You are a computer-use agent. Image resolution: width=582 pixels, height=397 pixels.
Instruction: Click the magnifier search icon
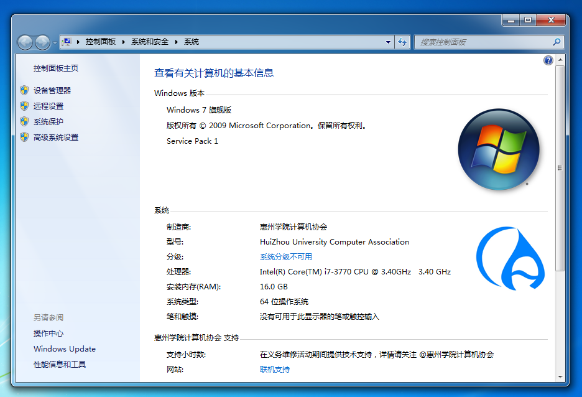click(557, 42)
